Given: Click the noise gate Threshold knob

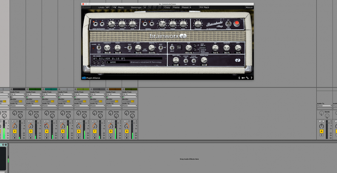Looking at the screenshot, I should 107,48.
